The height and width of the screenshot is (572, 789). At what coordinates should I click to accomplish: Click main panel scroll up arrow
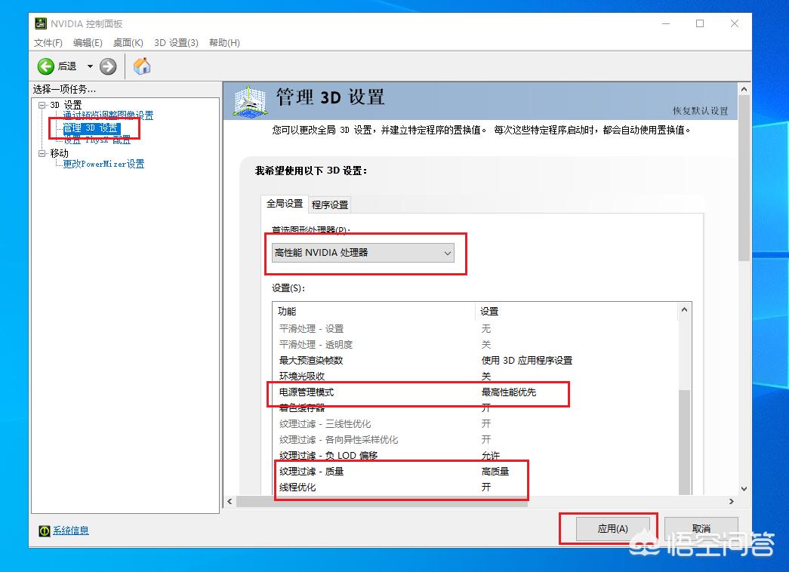744,89
